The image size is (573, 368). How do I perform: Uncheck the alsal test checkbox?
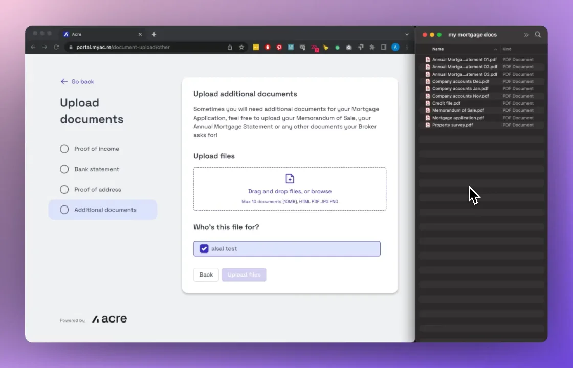(204, 248)
